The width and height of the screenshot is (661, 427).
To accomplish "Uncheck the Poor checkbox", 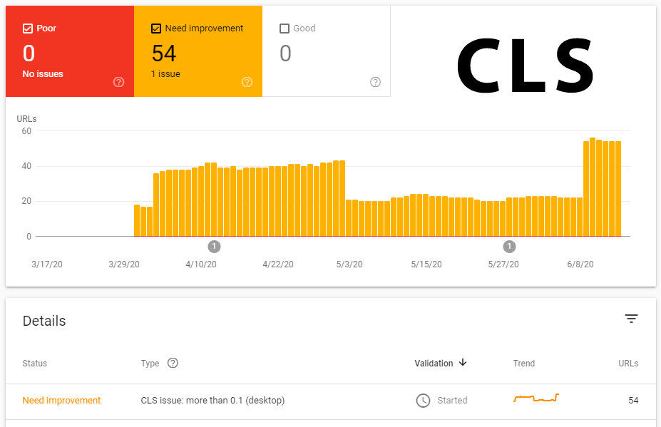I will (28, 29).
